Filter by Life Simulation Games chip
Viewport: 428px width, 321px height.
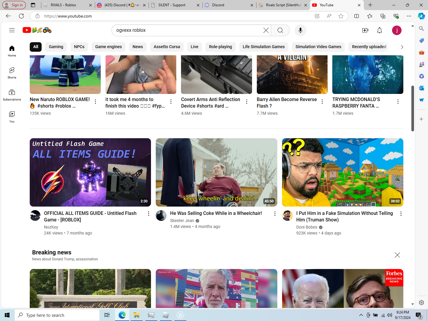(x=264, y=47)
